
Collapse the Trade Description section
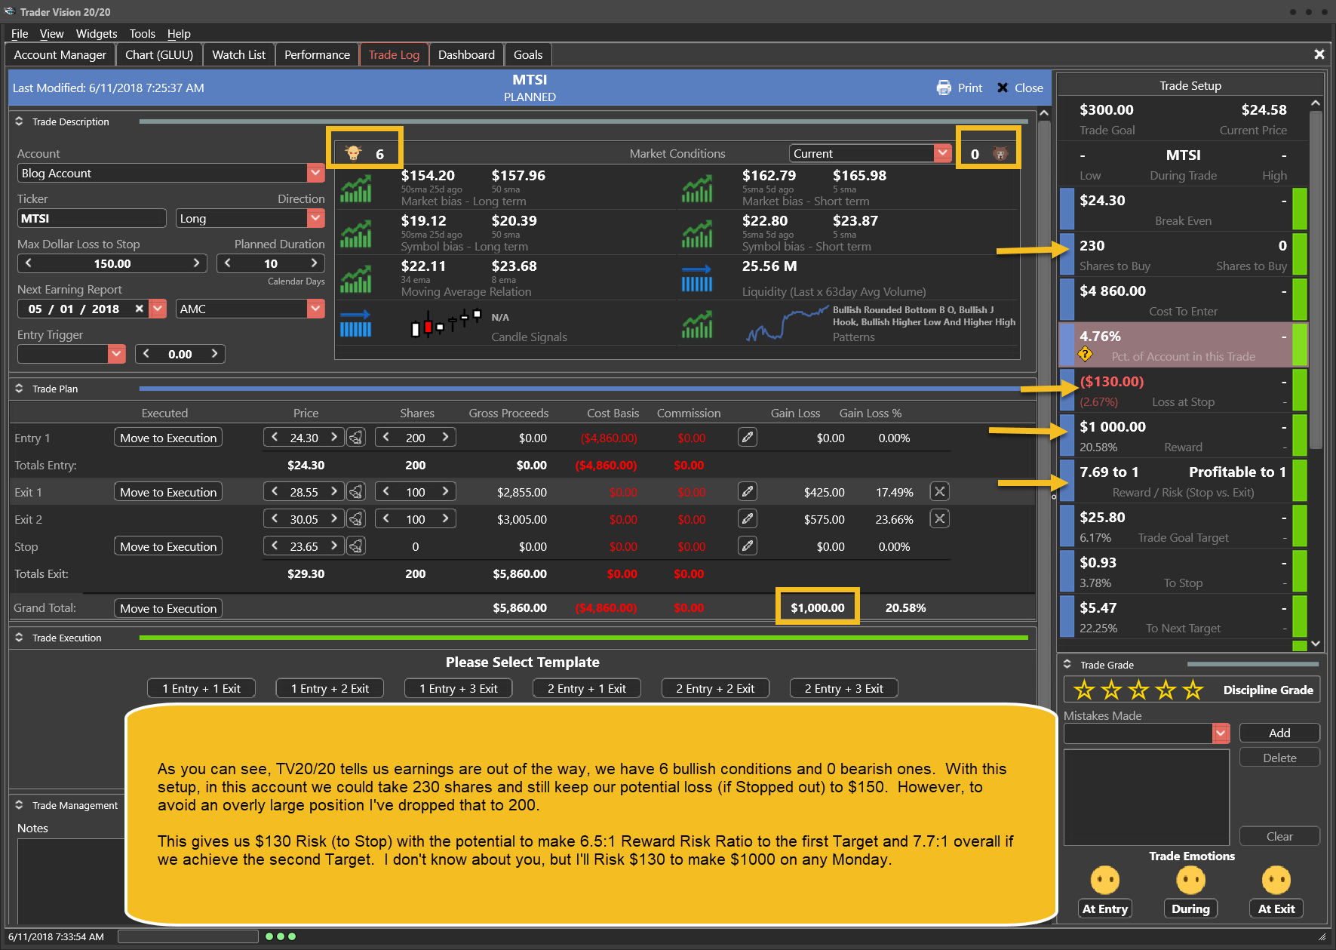click(19, 121)
